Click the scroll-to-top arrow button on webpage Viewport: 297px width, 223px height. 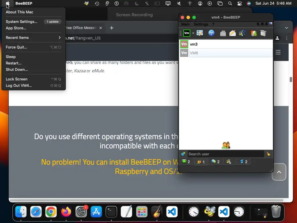[x=279, y=172]
